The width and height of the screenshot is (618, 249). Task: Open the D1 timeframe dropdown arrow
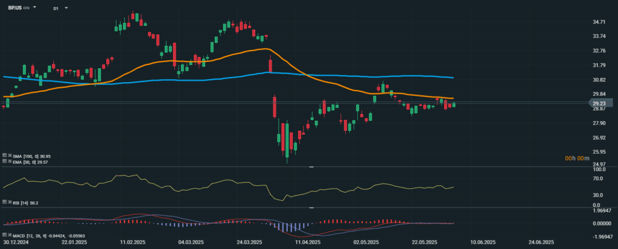(x=65, y=8)
